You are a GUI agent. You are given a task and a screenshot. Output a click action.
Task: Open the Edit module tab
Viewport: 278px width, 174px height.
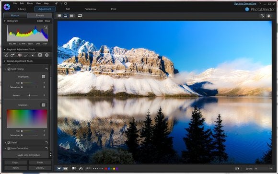coord(68,9)
